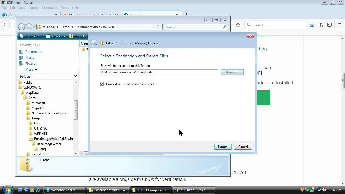345x194 pixels.
Task: Open a new browser tab with plus
Action: (186, 15)
